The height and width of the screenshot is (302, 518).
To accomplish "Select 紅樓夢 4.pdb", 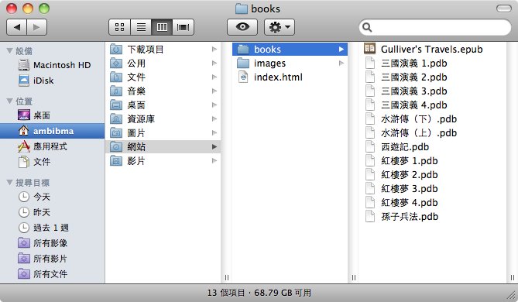I will [x=432, y=203].
